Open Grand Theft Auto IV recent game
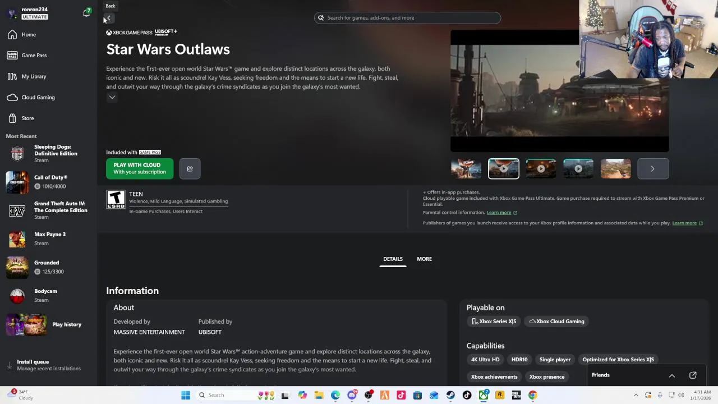Viewport: 718px width, 404px height. tap(48, 210)
